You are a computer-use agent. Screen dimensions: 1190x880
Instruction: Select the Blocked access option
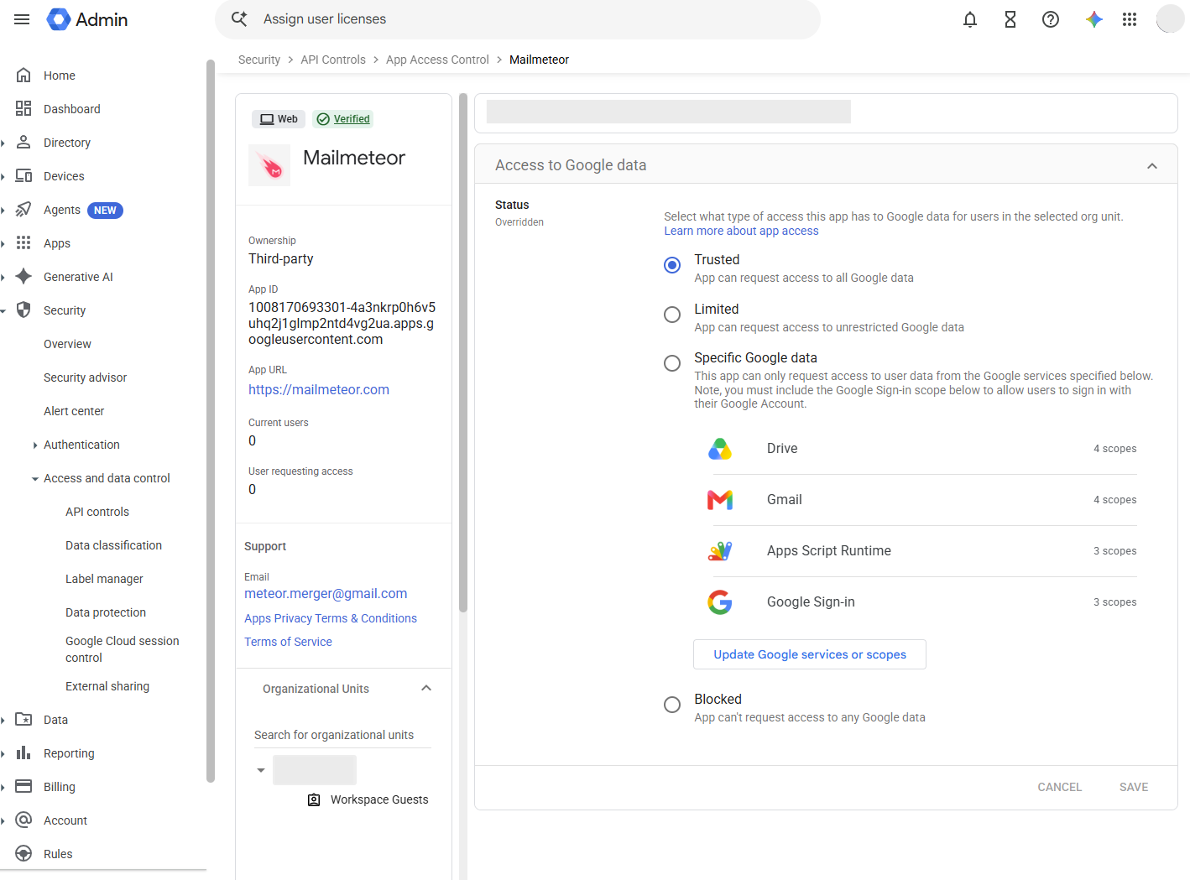pyautogui.click(x=672, y=705)
